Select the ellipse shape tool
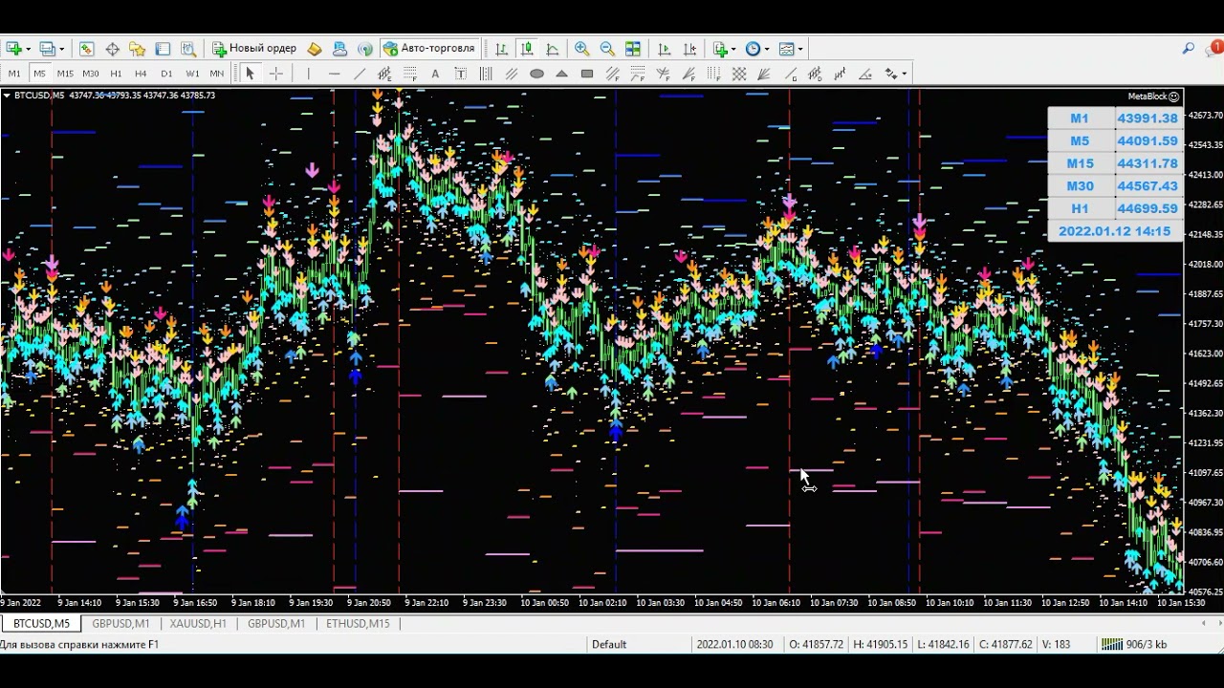This screenshot has width=1224, height=688. 536,74
